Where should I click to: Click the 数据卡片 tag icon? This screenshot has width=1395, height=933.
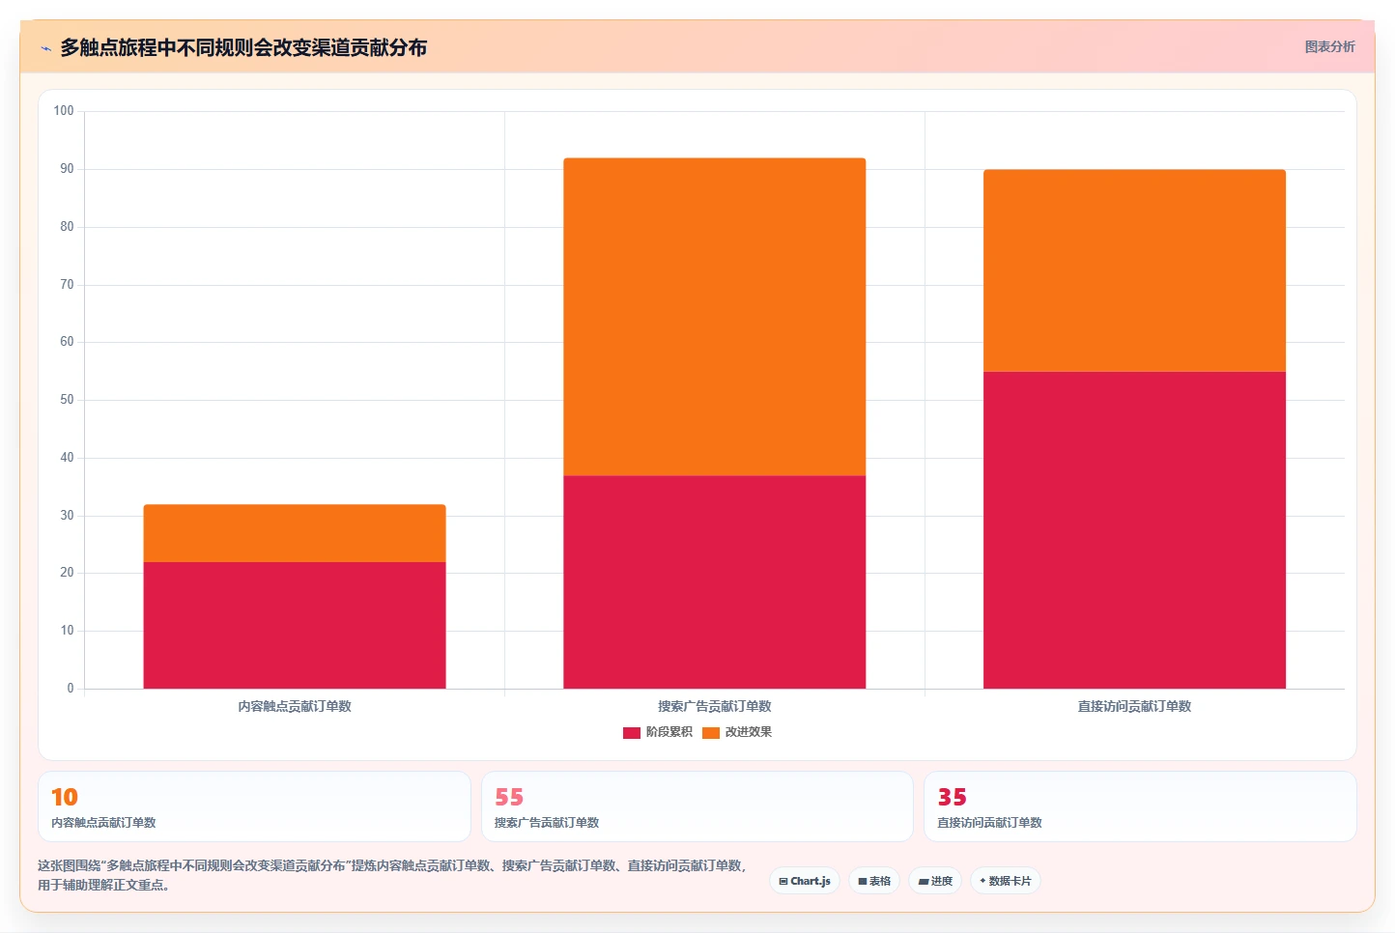[983, 881]
